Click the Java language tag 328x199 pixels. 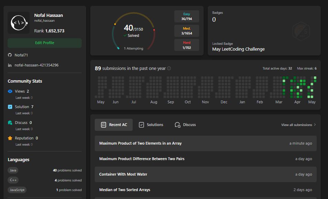coord(13,170)
